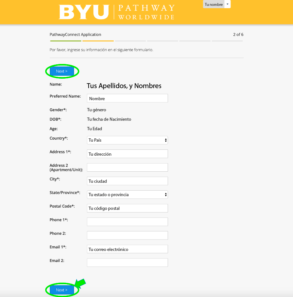This screenshot has width=293, height=297.
Task: Click the Tu nombre account label
Action: pyautogui.click(x=214, y=5)
